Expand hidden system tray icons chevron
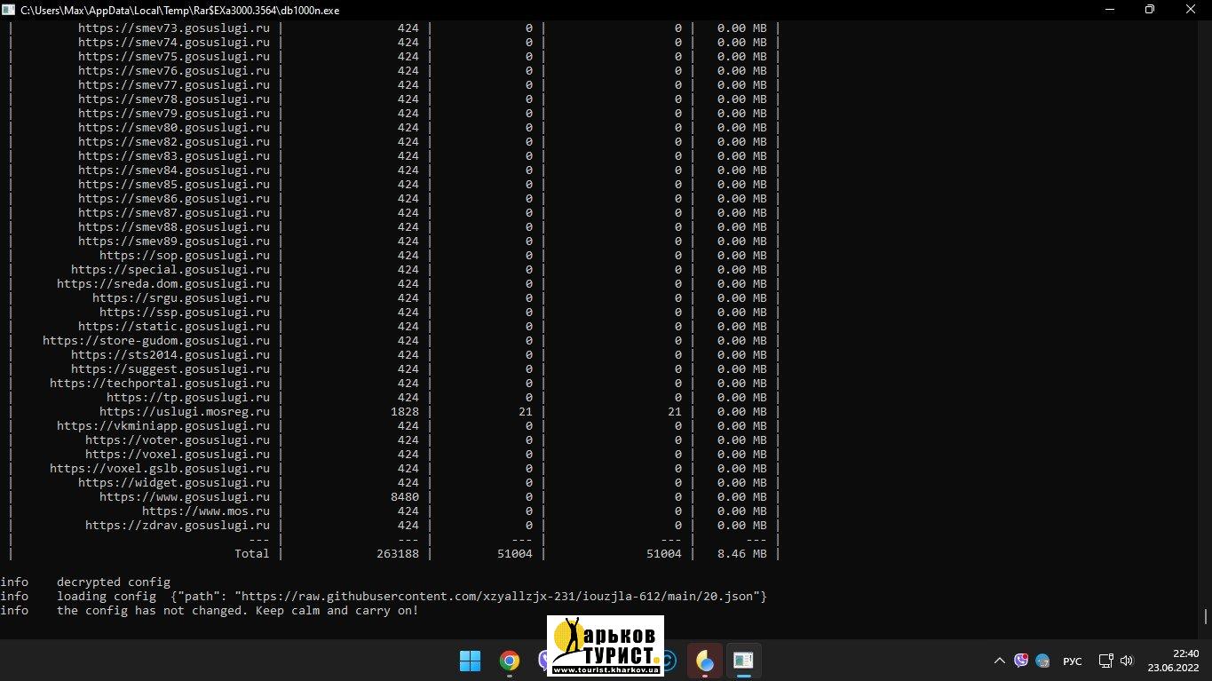 tap(1000, 661)
